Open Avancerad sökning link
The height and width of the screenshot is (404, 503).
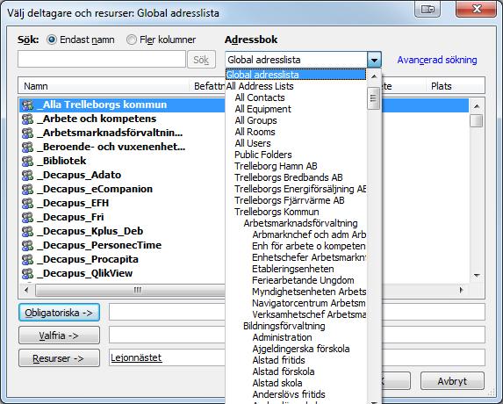click(437, 60)
